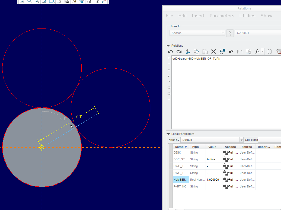281x210 pixels.
Task: Click the 'Active' value of DOC_ST parameter
Action: tap(211, 159)
